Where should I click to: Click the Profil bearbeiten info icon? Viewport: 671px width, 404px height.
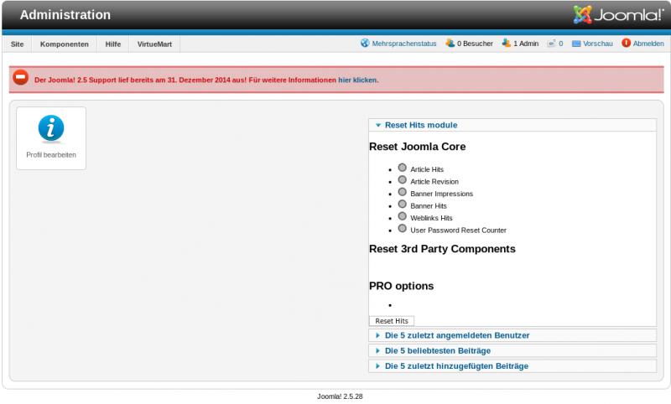point(51,128)
